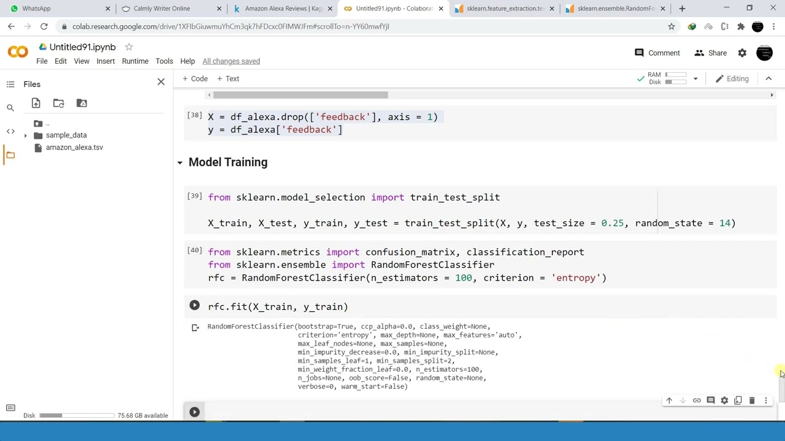Click the refresh folder icon in Files
This screenshot has height=441, width=785.
(58, 103)
